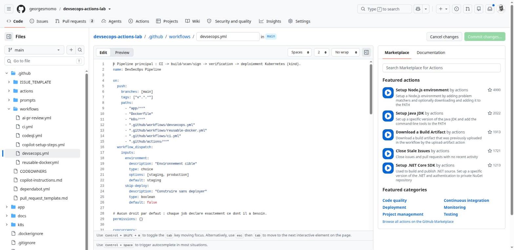Open the create new plus menu
This screenshot has height=250, width=514.
443,9
